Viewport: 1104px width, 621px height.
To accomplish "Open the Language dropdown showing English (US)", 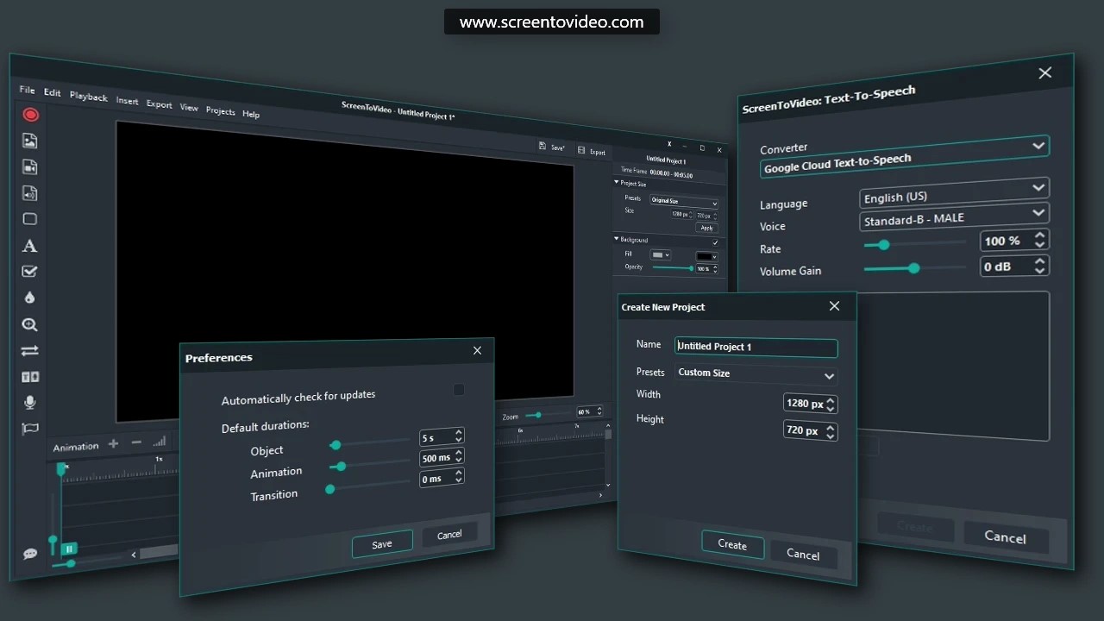I will point(954,192).
